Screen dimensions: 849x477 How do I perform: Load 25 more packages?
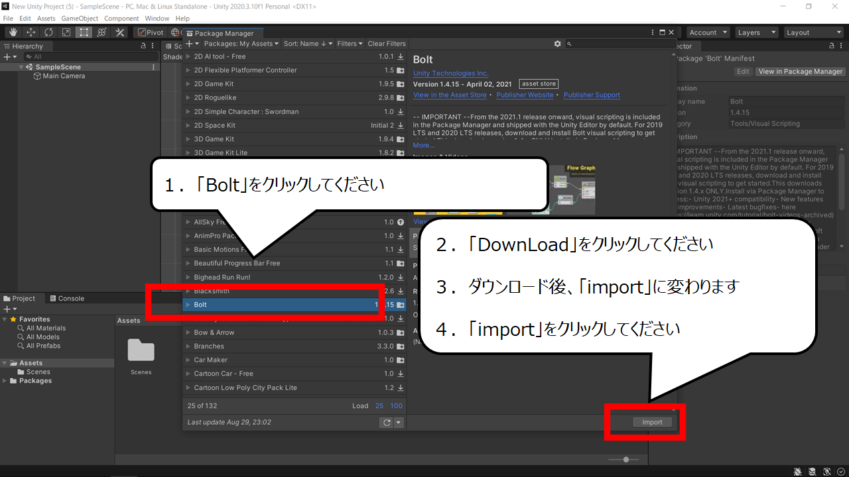coord(379,405)
